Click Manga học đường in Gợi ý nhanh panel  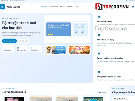click(x=120, y=99)
